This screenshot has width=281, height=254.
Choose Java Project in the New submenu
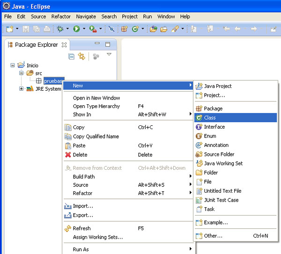click(236, 86)
